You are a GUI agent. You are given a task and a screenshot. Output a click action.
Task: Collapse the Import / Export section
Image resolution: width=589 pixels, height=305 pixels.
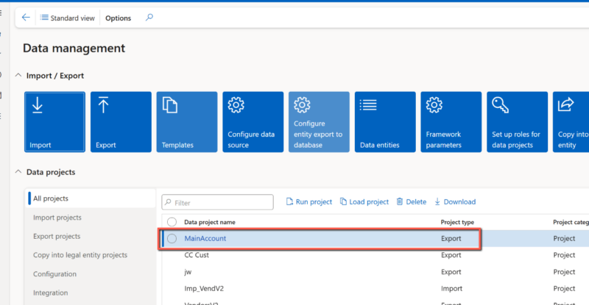(x=18, y=76)
